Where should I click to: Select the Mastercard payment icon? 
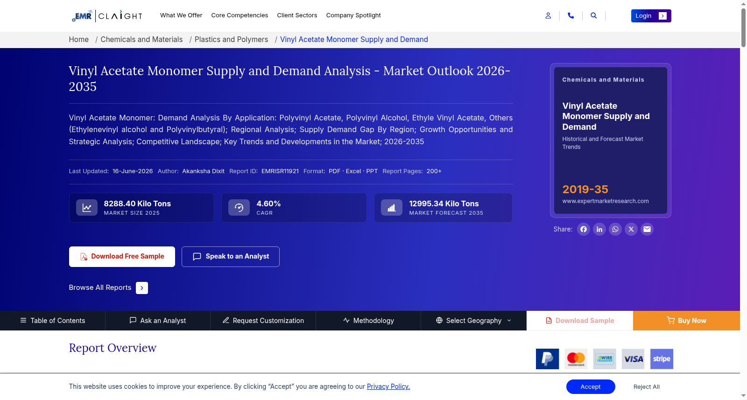[576, 359]
